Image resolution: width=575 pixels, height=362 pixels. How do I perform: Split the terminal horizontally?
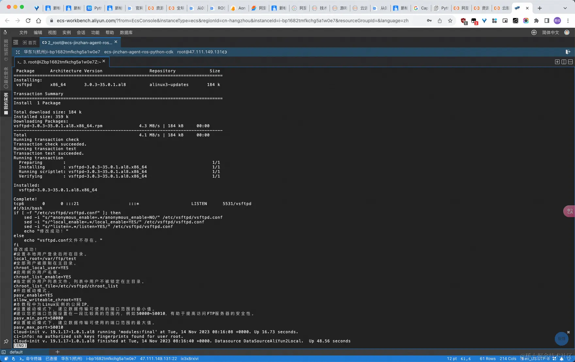(570, 62)
